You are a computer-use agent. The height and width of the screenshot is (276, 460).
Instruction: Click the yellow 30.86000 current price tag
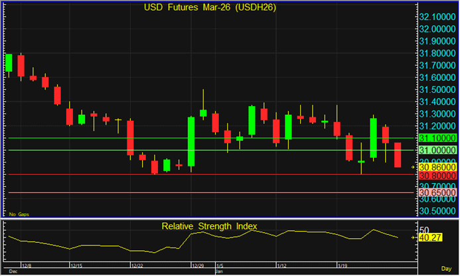[435, 168]
